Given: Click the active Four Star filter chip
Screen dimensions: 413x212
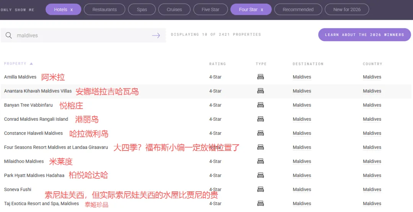Looking at the screenshot, I should click(x=251, y=10).
